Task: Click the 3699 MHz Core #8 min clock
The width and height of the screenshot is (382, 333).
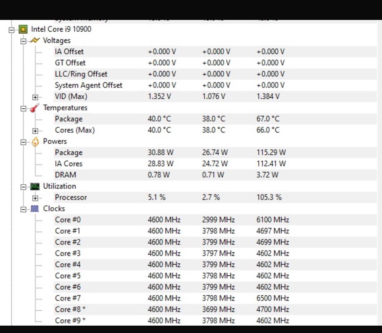Action: [x=218, y=309]
